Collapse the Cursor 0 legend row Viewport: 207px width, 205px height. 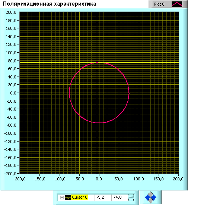(x=62, y=198)
